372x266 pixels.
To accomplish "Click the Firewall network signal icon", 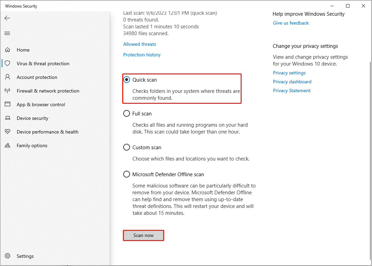I will pyautogui.click(x=8, y=91).
